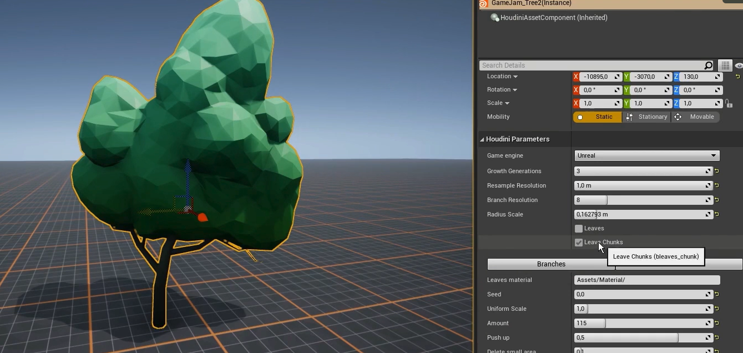Set Mobility to Stationary
Viewport: 743px width, 353px height.
tap(647, 117)
